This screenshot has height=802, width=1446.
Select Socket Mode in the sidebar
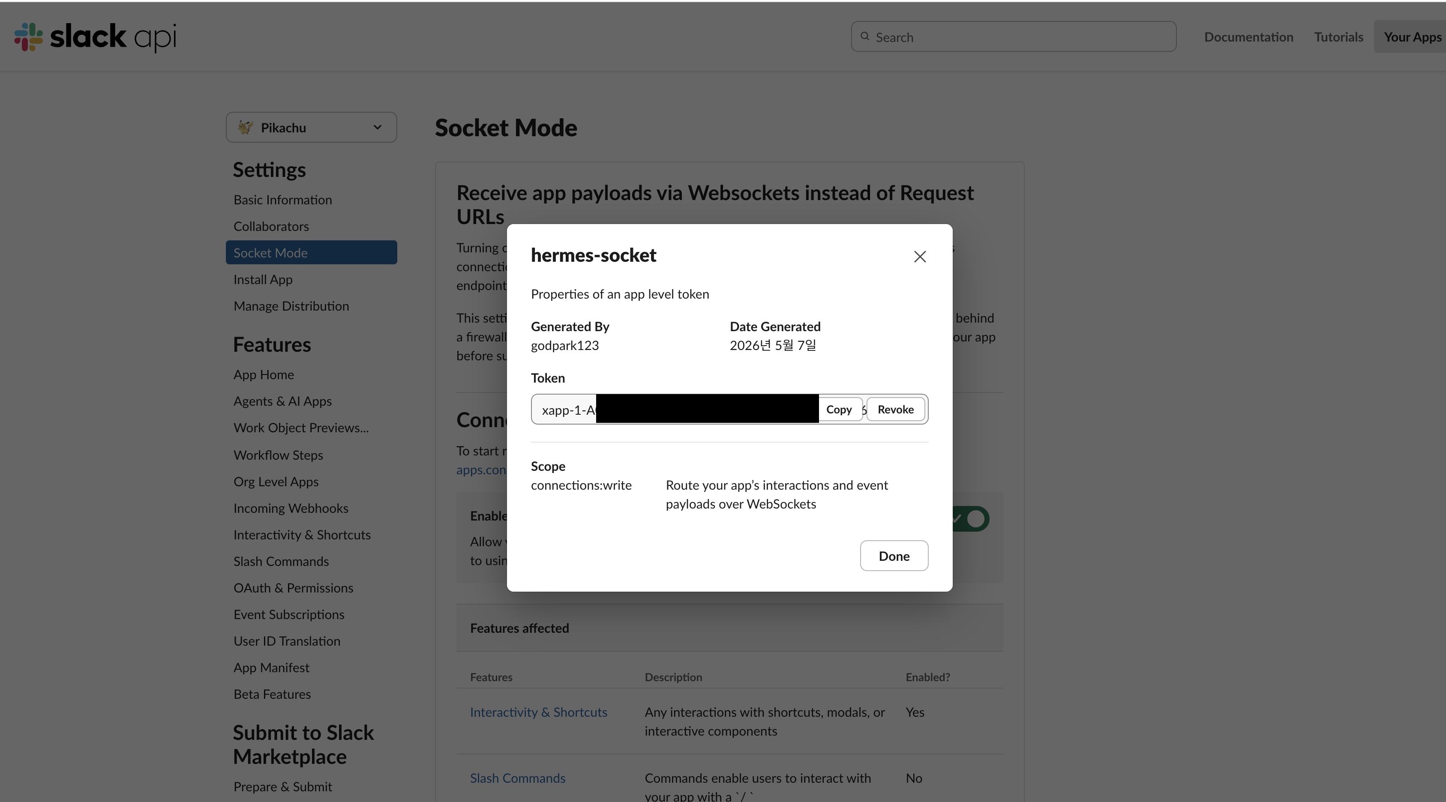pos(312,253)
